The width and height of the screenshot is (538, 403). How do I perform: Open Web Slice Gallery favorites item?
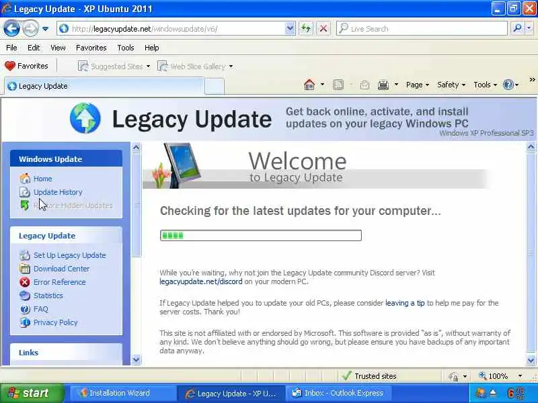[195, 66]
